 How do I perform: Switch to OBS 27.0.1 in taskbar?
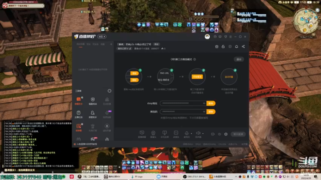pyautogui.click(x=194, y=176)
